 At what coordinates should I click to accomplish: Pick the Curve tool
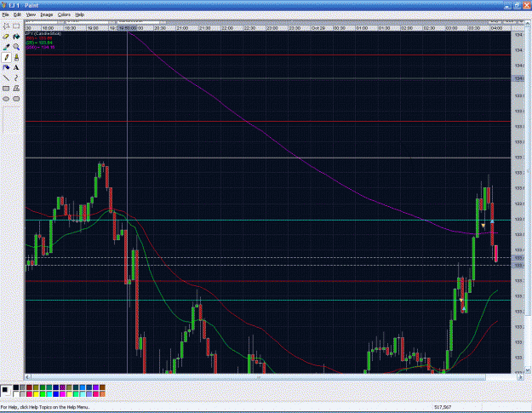(x=16, y=78)
